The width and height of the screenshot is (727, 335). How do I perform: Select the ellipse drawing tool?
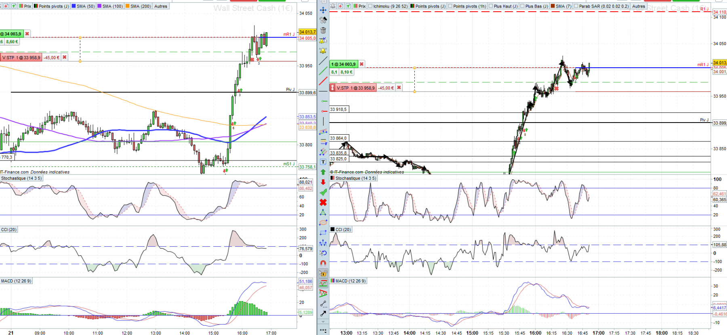coord(323,223)
